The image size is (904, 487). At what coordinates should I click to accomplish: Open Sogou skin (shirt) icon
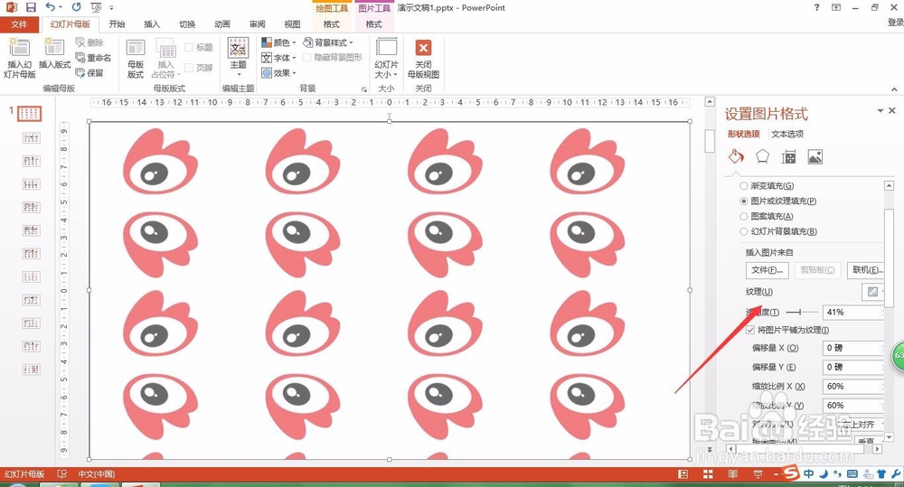(880, 473)
